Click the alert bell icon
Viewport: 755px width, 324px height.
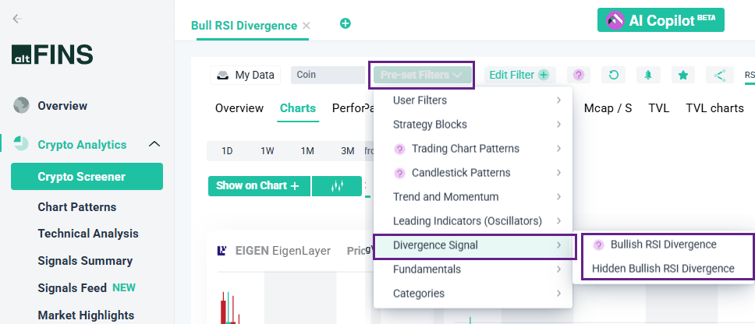click(648, 75)
